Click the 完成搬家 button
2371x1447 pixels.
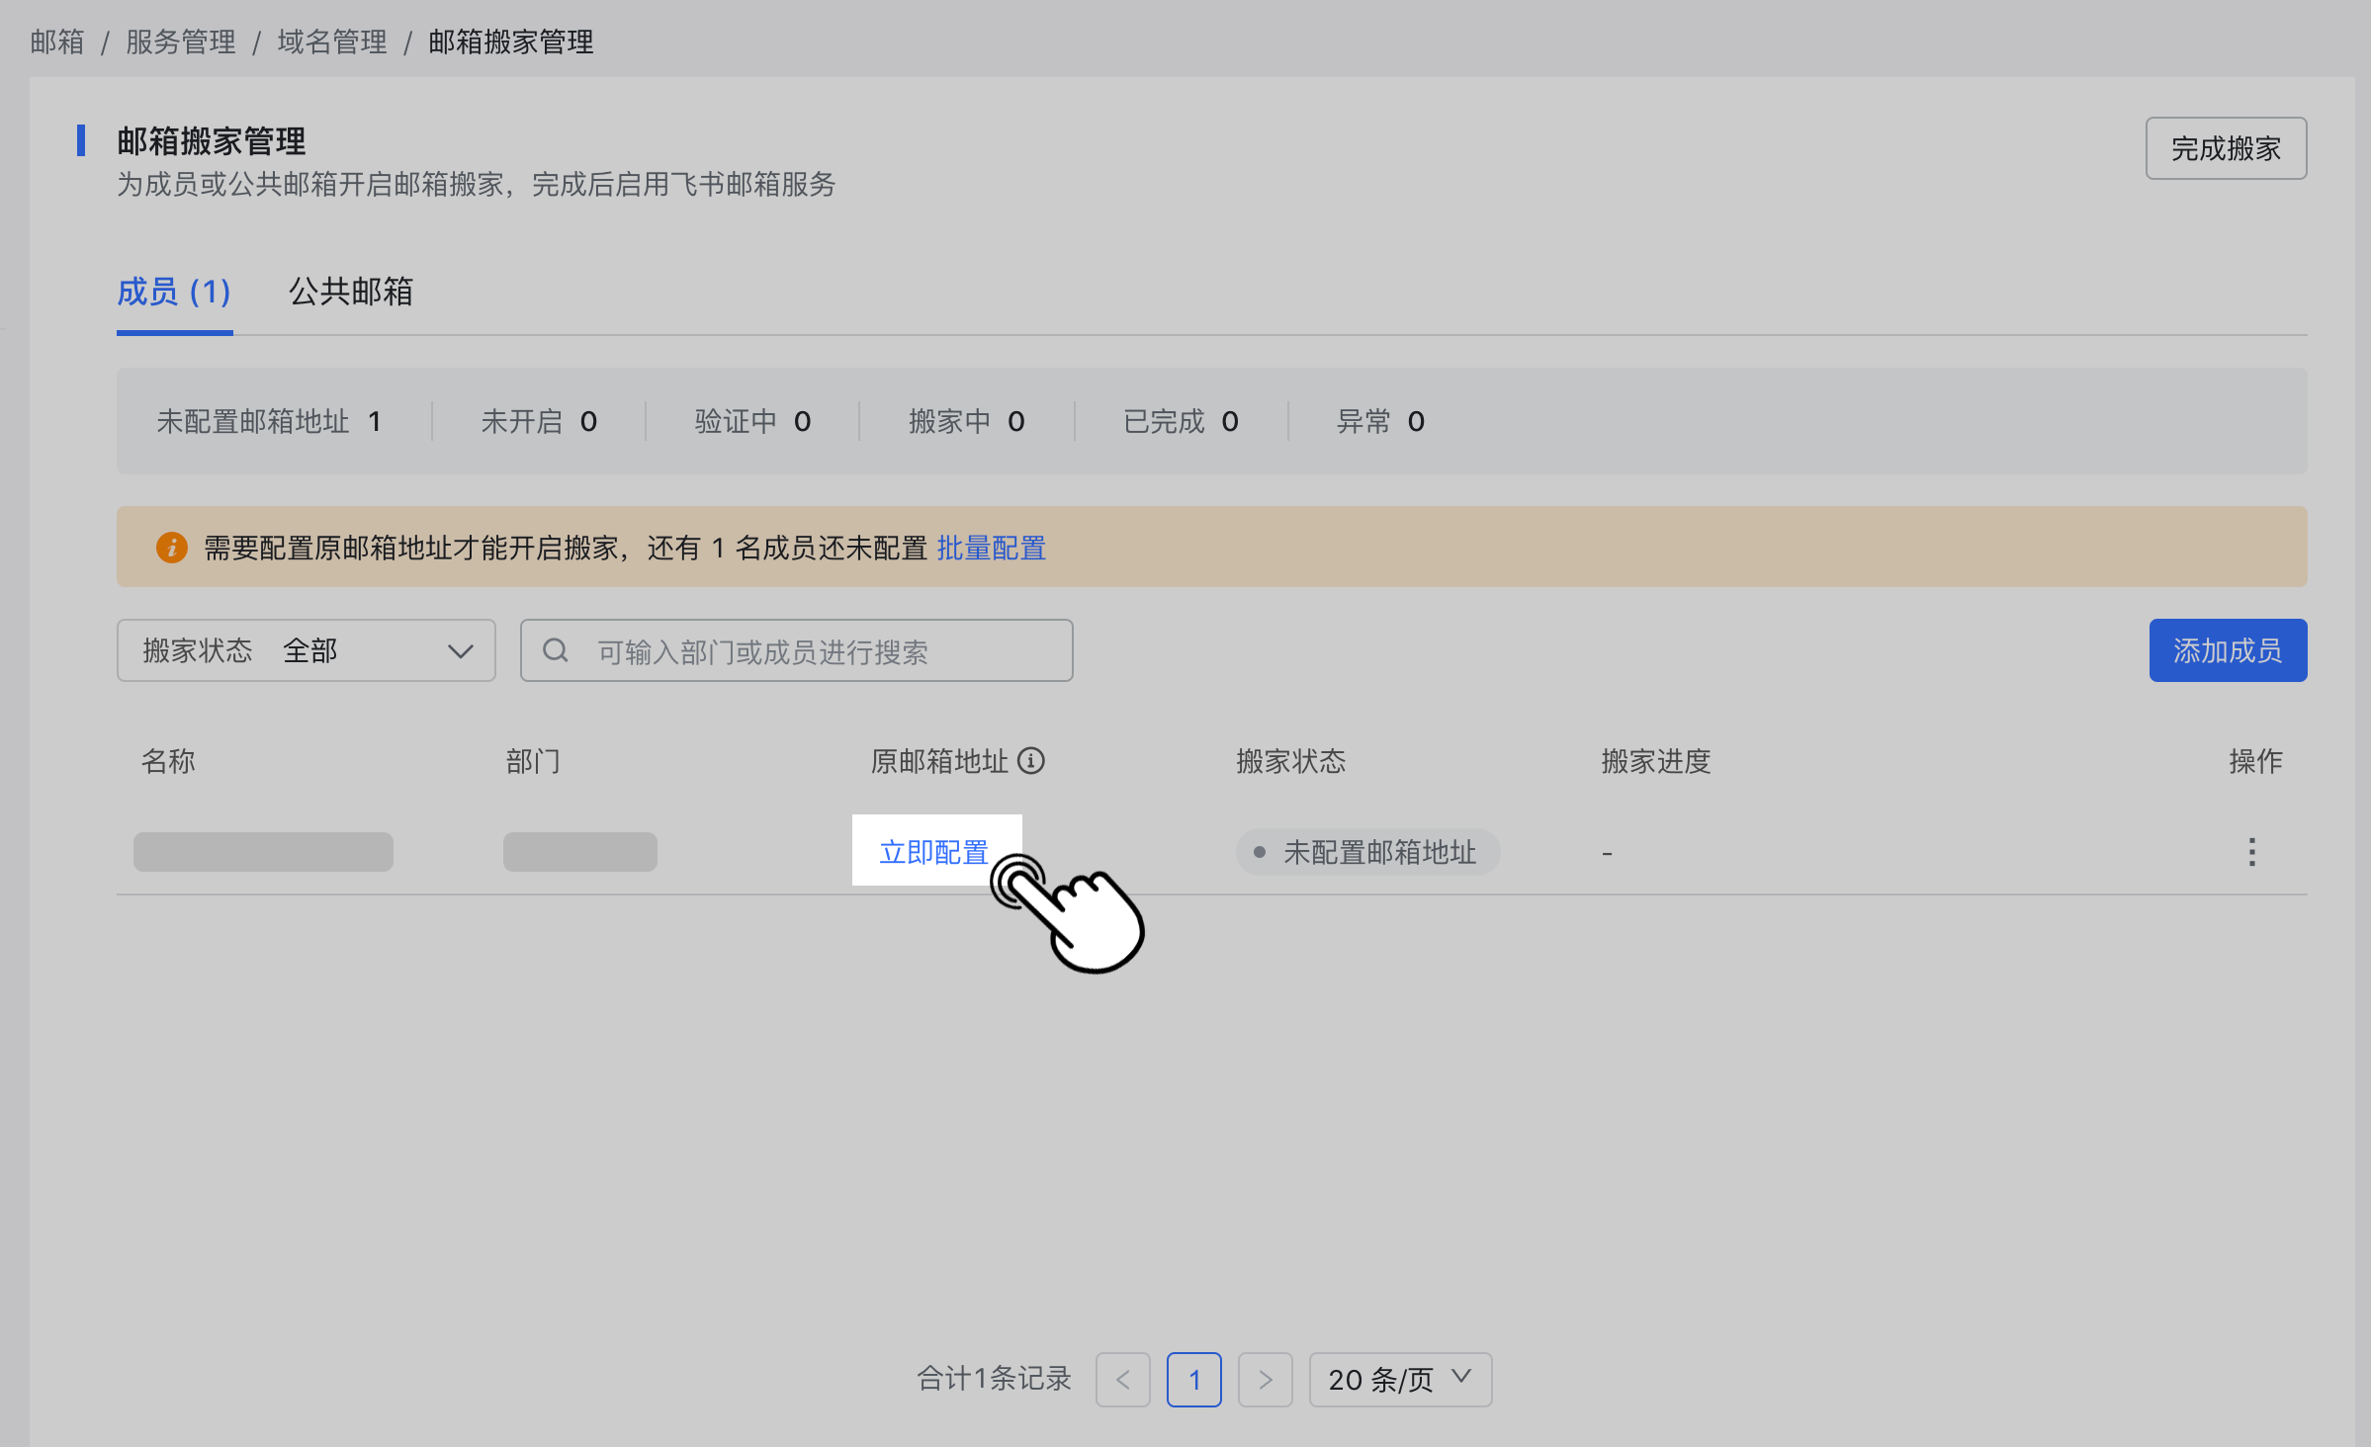point(2225,148)
